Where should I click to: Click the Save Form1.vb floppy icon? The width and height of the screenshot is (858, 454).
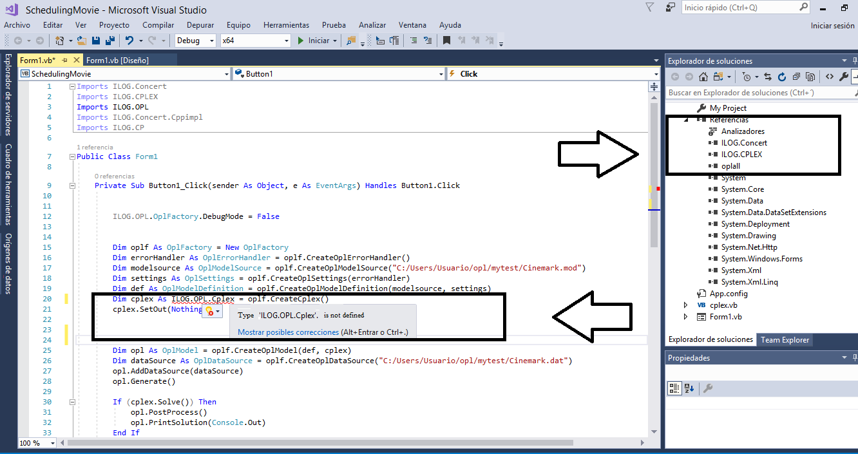[96, 41]
